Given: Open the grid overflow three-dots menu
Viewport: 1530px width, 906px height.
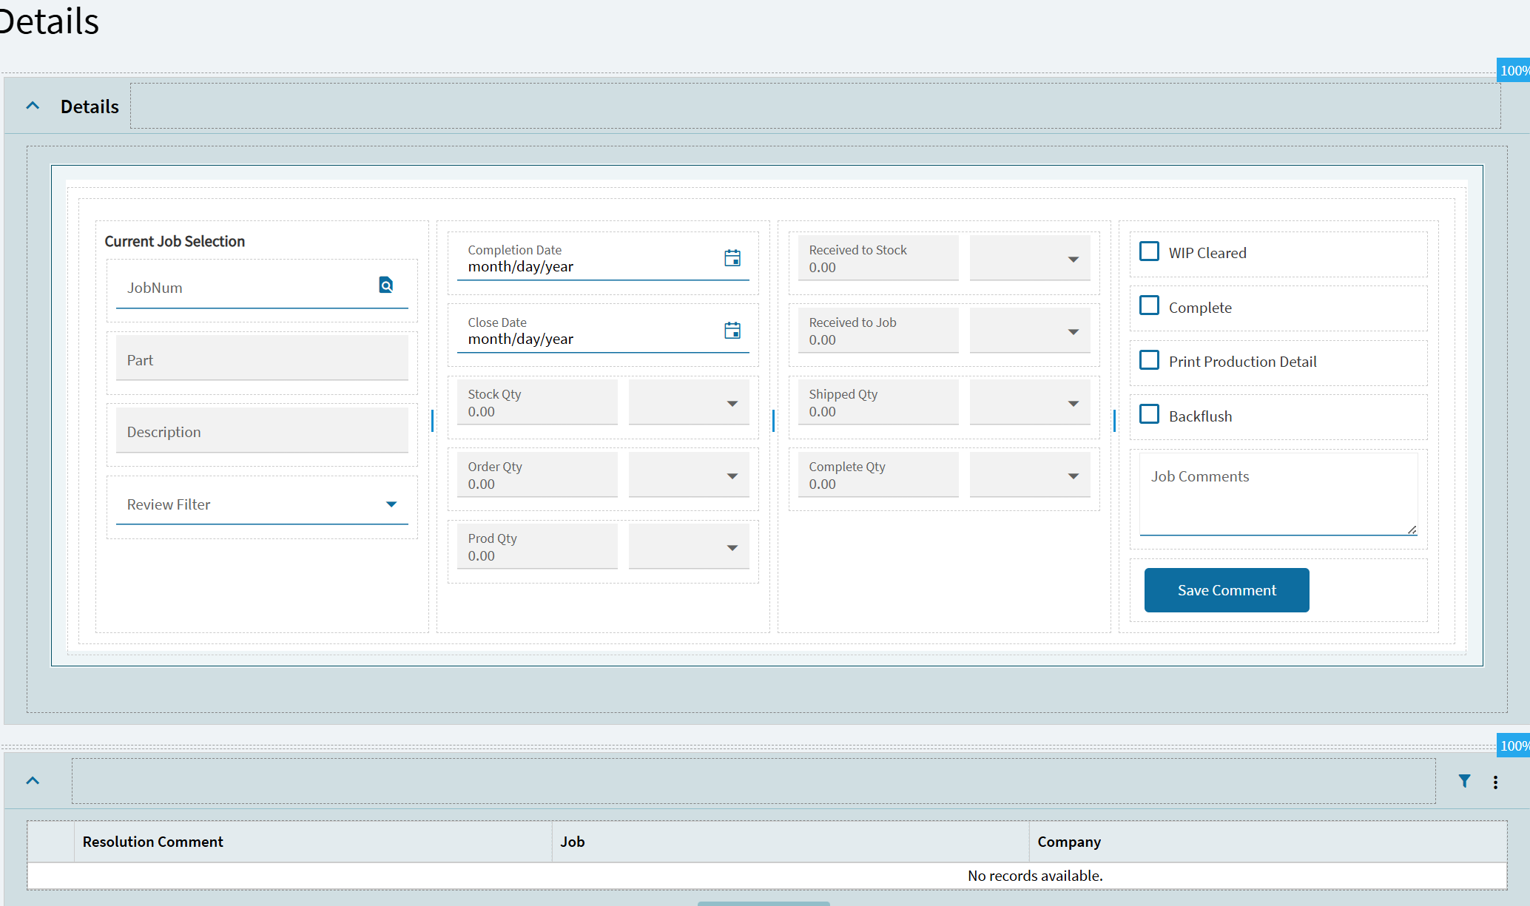Looking at the screenshot, I should (1495, 782).
